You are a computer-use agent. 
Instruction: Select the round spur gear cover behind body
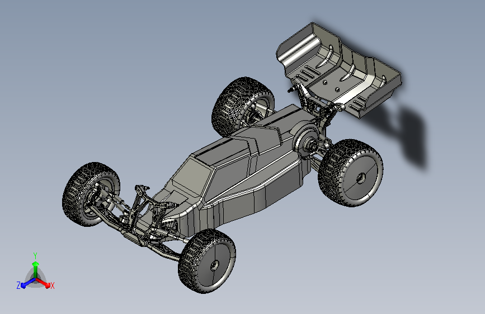point(306,141)
